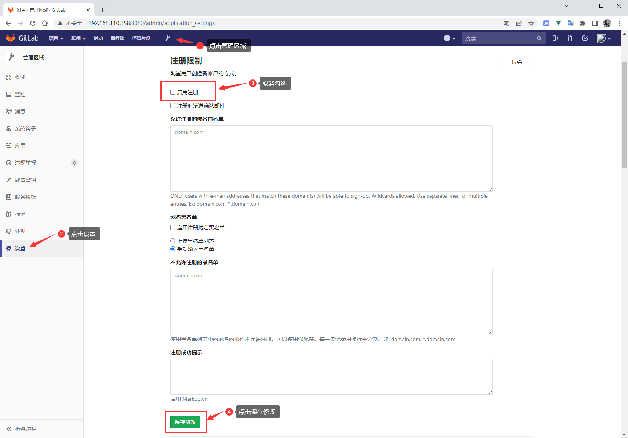Screen dimensions: 628x438
Task: Open 服务模板 in the admin sidebar
Action: pos(42,197)
